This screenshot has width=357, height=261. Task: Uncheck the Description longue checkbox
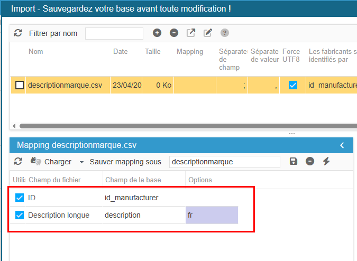(x=20, y=215)
